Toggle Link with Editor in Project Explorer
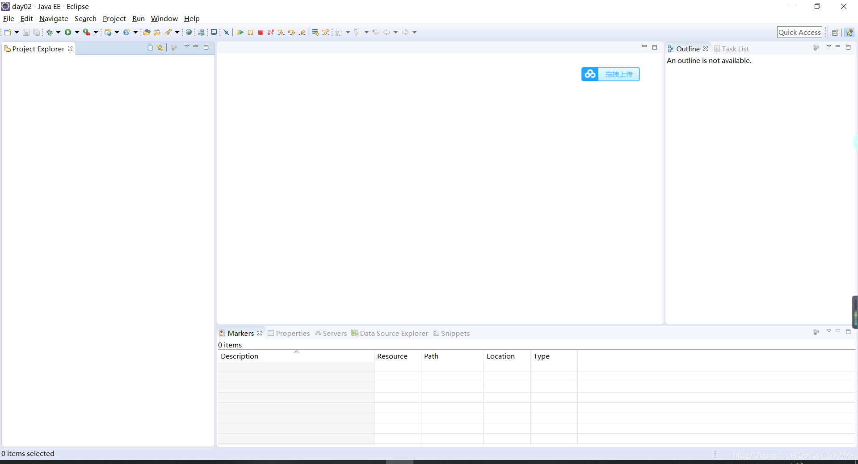858x464 pixels. 160,48
